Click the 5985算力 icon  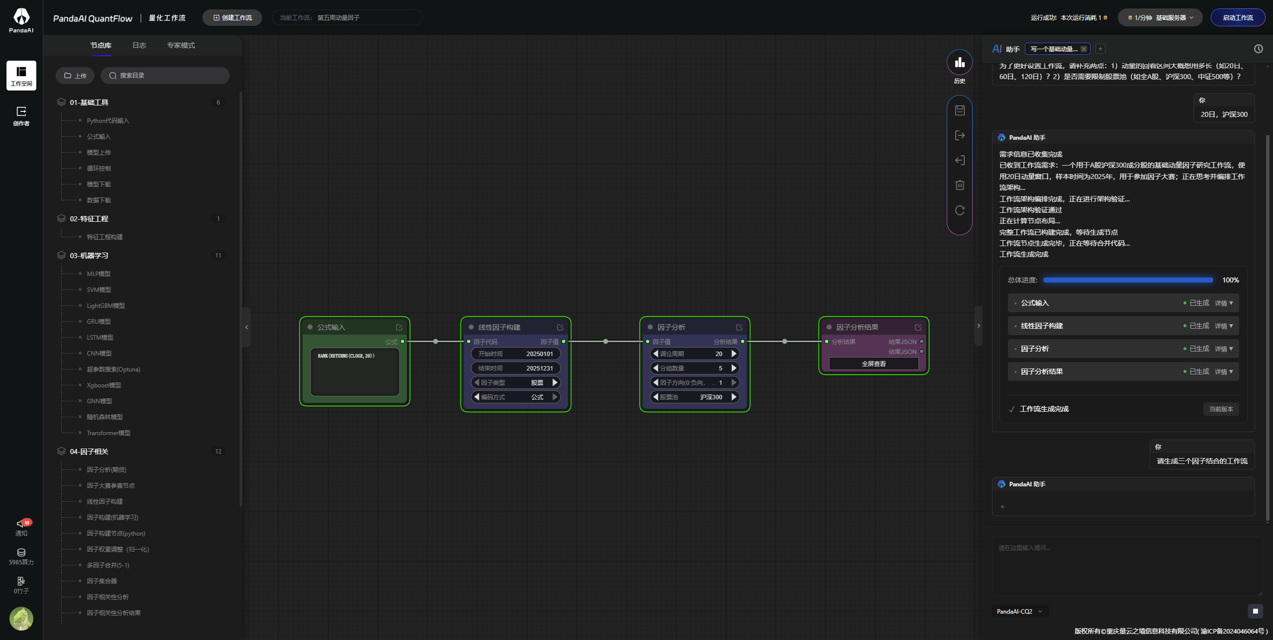21,556
